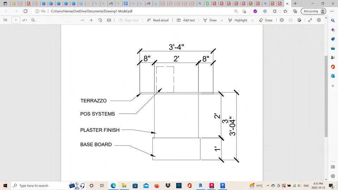The image size is (338, 190).
Task: Choose the Add text tool
Action: pos(186,20)
